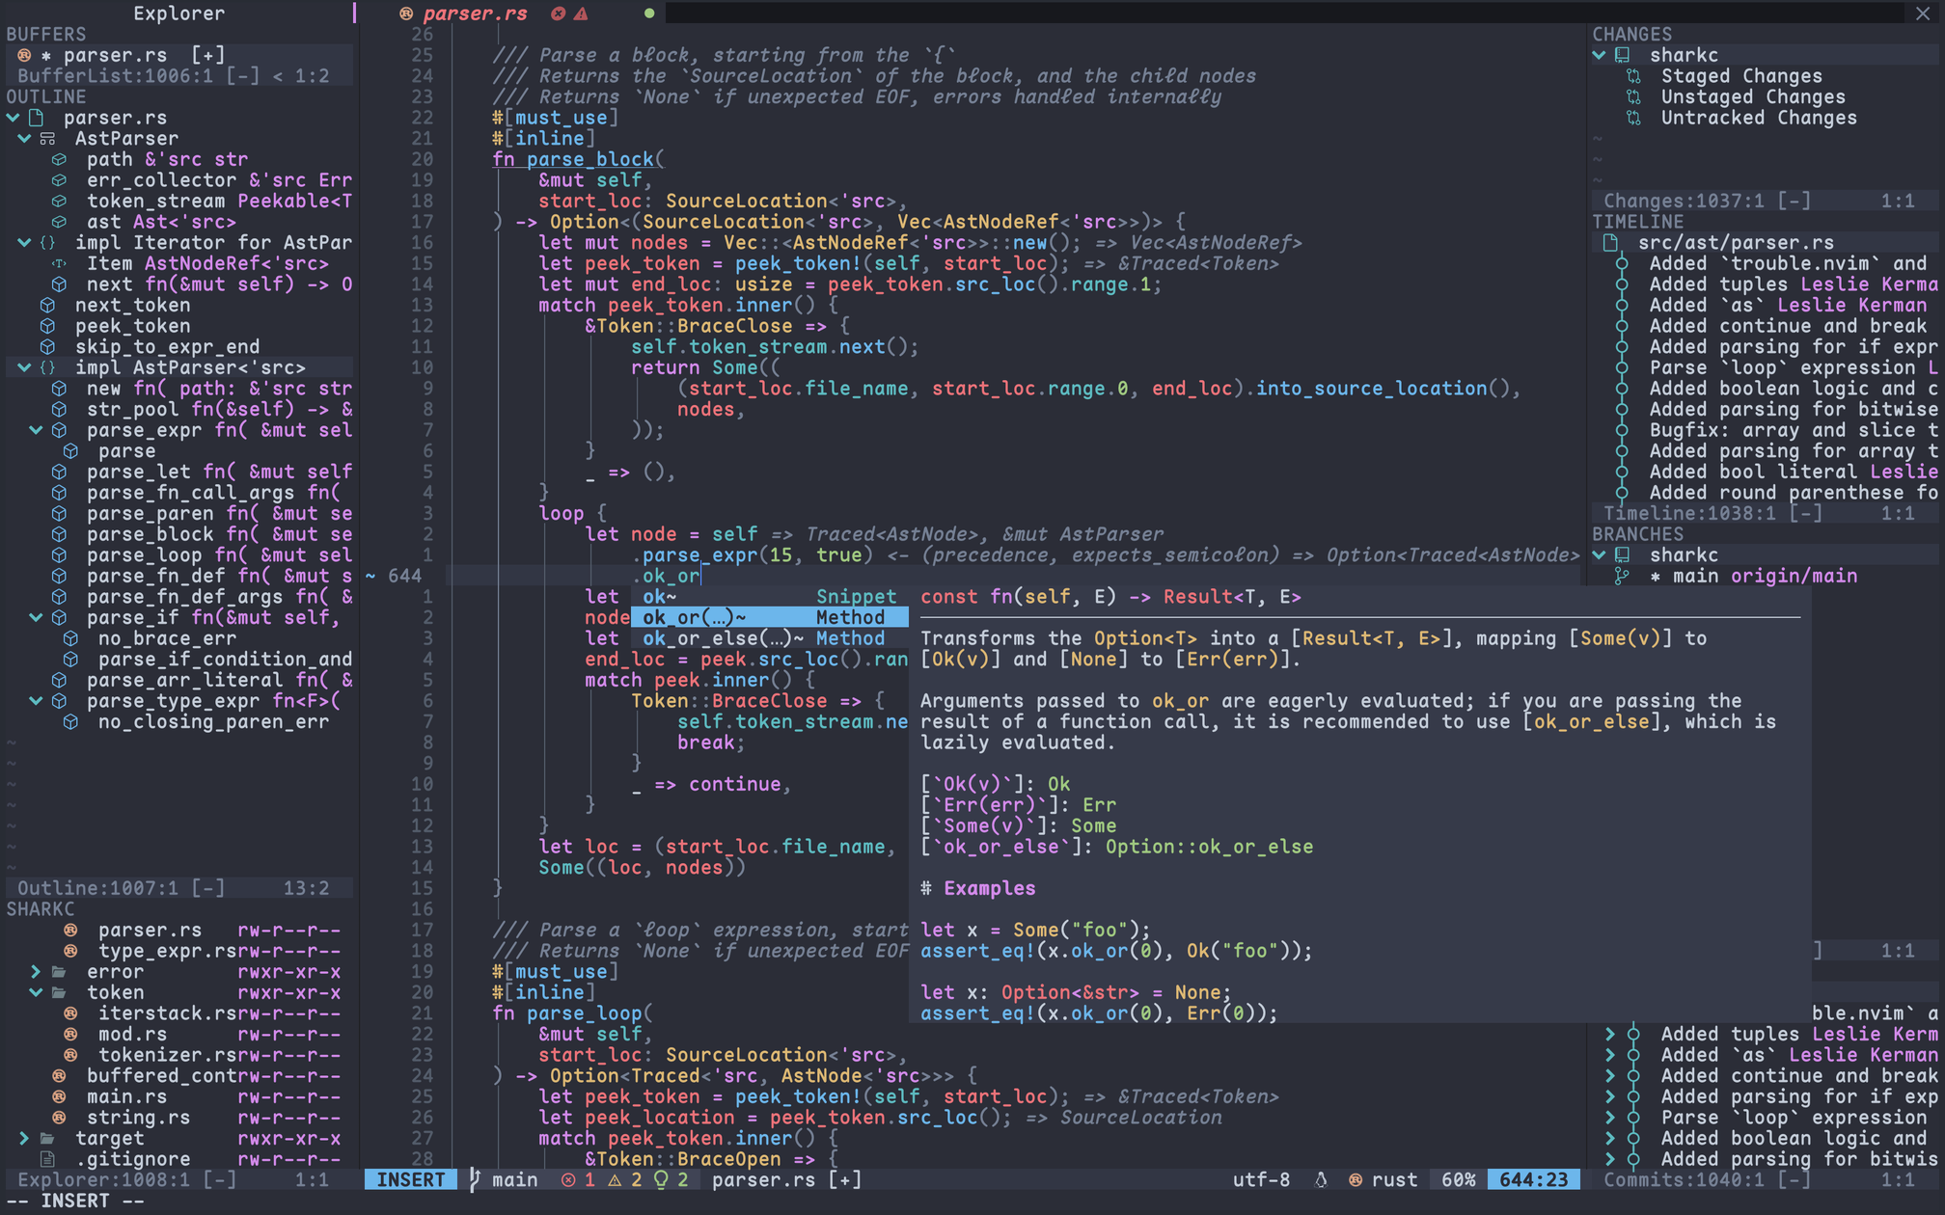Click the rust filetype icon in statusline

pyautogui.click(x=1356, y=1179)
